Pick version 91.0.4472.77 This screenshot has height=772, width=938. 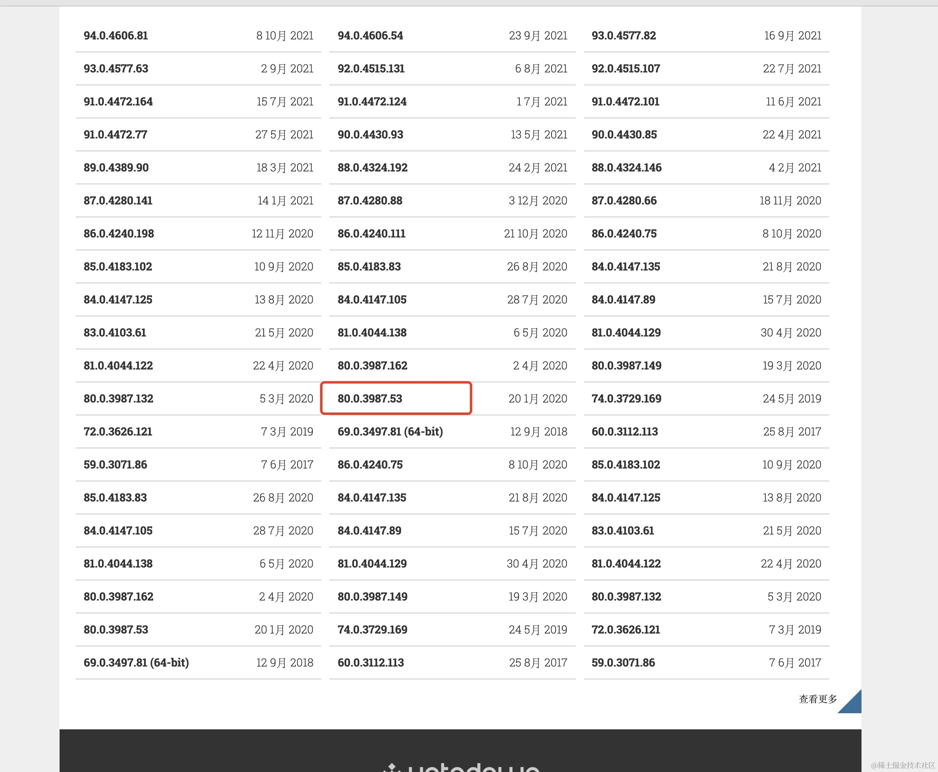tap(115, 134)
